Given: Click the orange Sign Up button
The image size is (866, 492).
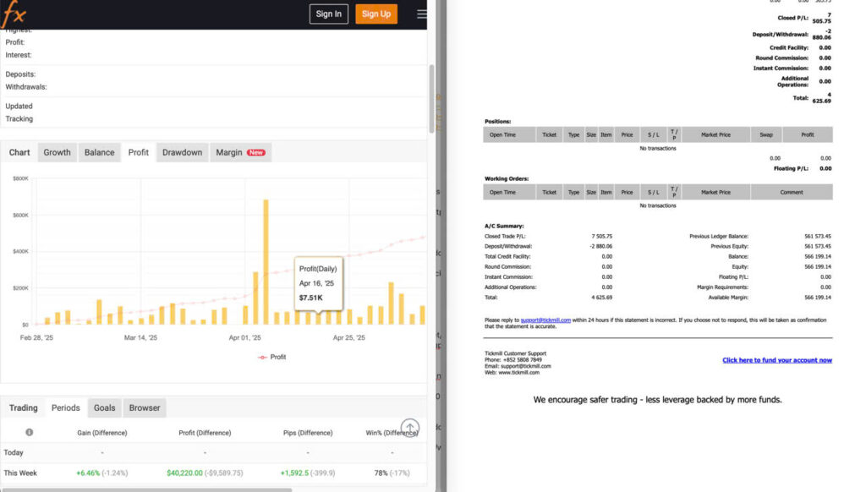Looking at the screenshot, I should 376,14.
